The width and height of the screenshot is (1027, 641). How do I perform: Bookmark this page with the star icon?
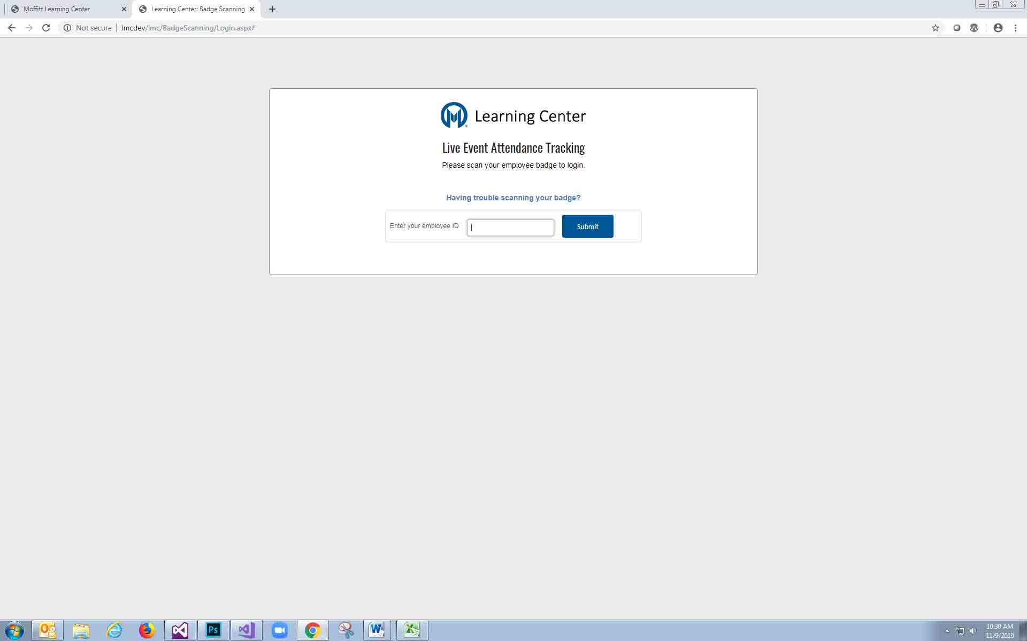pyautogui.click(x=935, y=28)
